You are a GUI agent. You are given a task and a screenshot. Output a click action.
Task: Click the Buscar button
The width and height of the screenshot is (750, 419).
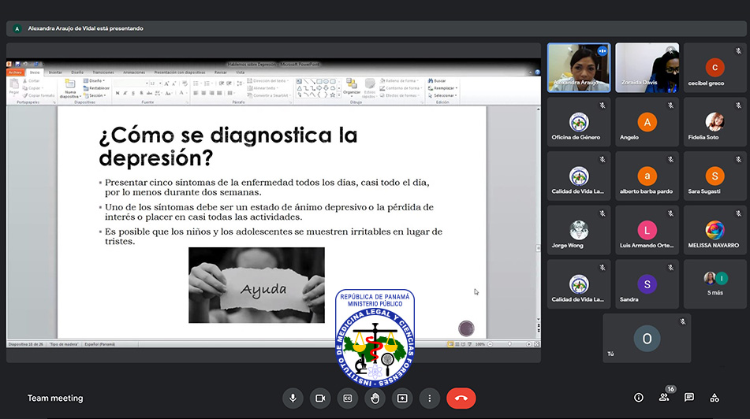coord(437,81)
